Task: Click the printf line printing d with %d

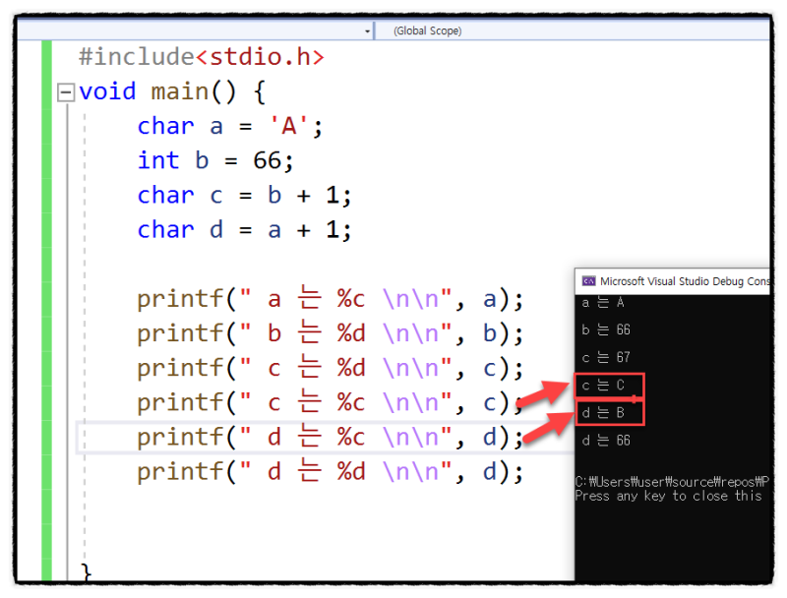Action: pos(331,472)
